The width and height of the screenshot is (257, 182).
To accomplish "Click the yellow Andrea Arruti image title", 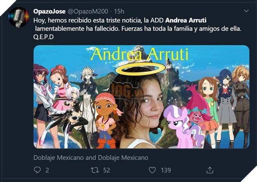I will [x=140, y=54].
